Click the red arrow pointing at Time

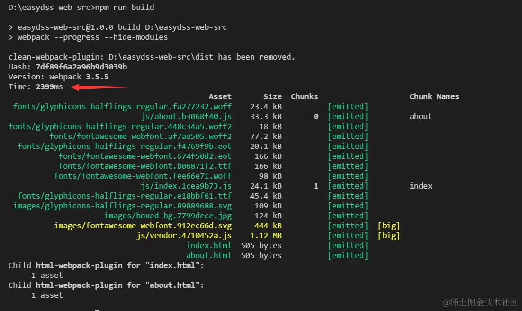100,87
